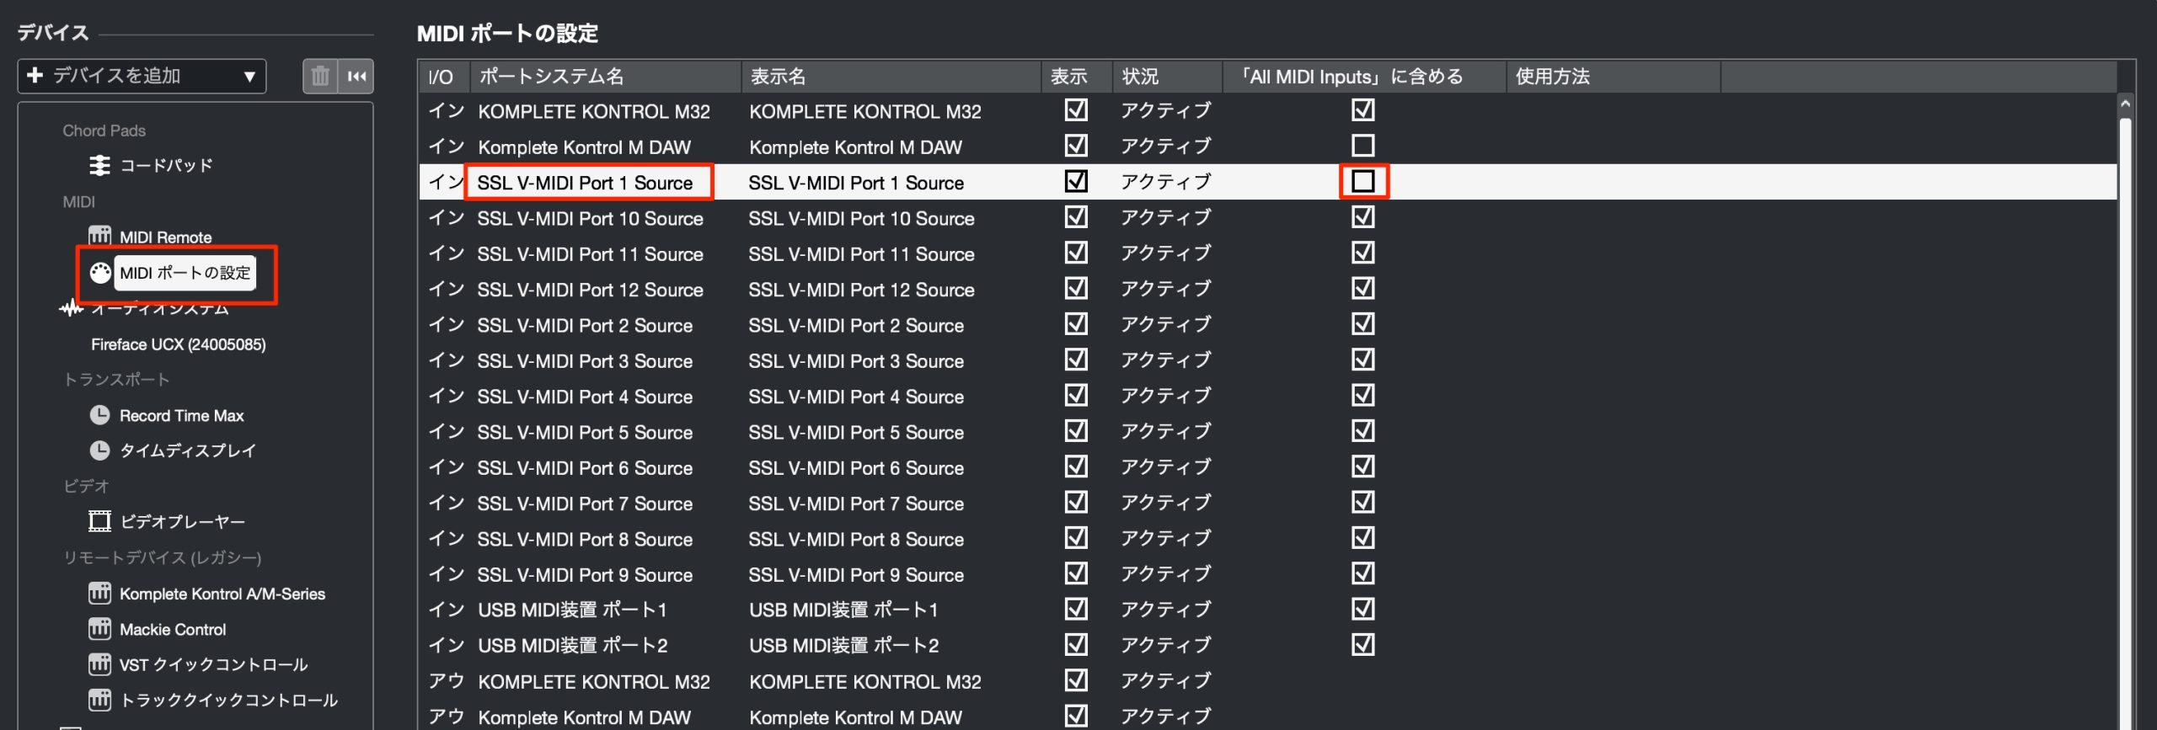Select VST クイックコントロール entry

click(x=213, y=664)
